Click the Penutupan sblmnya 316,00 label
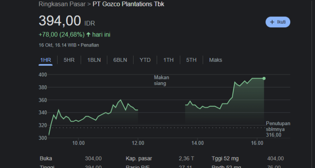 click(278, 129)
